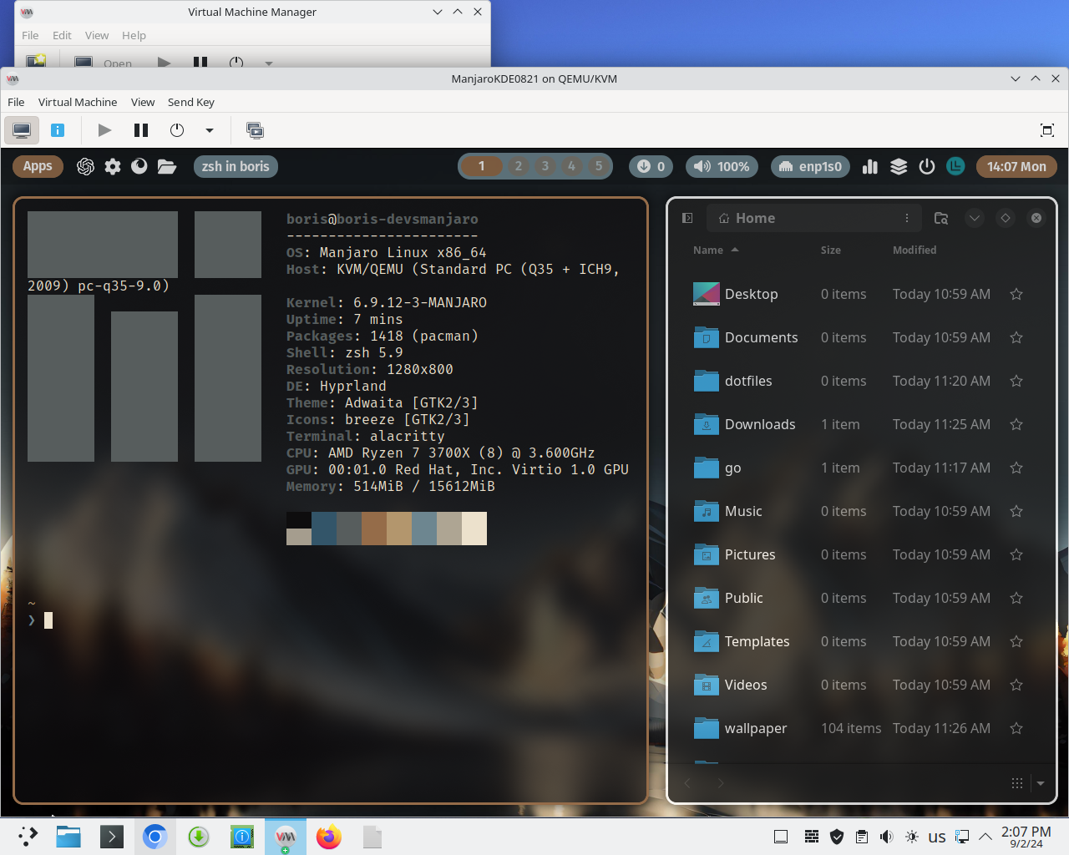Show hidden tray icons arrow

(x=985, y=837)
